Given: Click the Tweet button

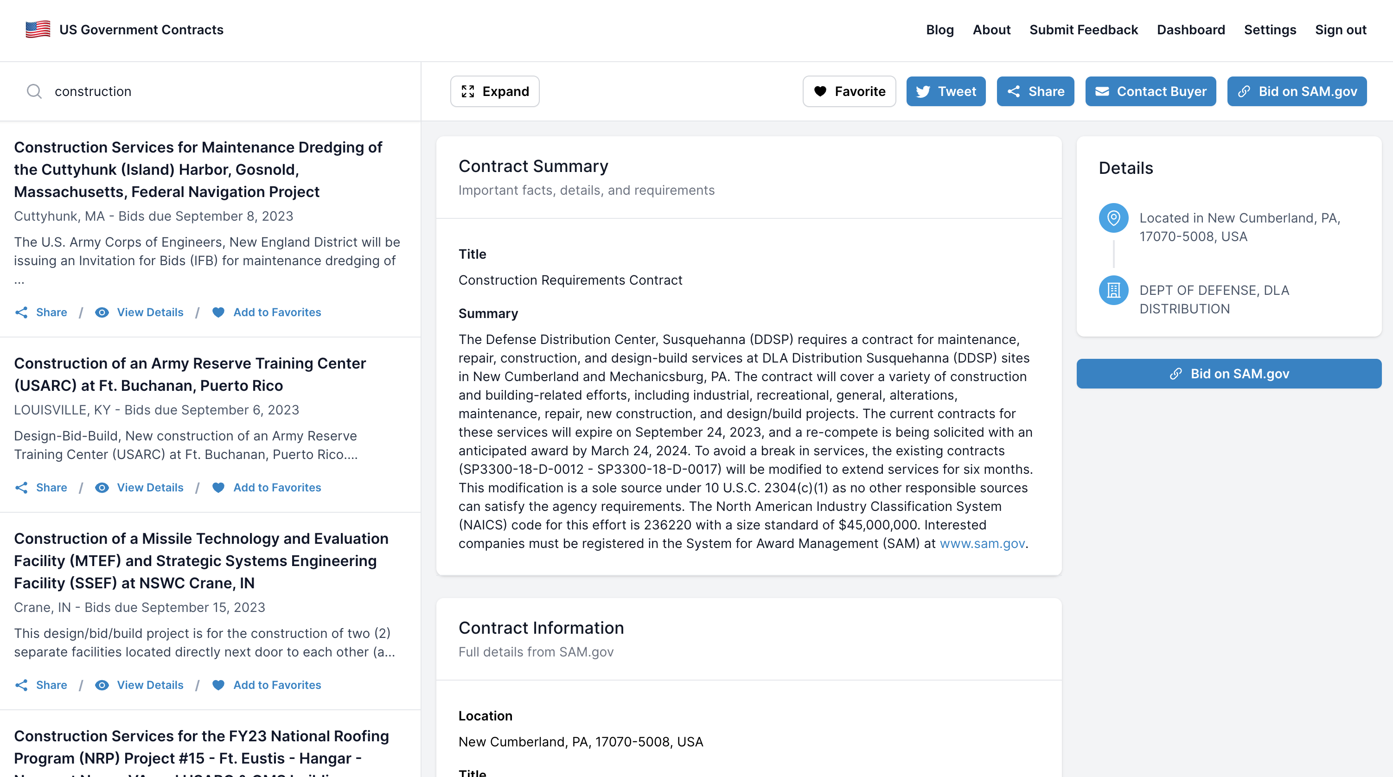Looking at the screenshot, I should tap(945, 91).
